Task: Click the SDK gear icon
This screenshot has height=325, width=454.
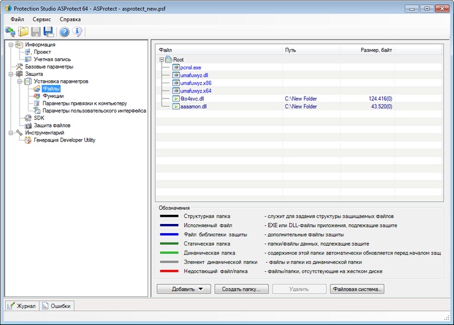Action: pos(28,118)
